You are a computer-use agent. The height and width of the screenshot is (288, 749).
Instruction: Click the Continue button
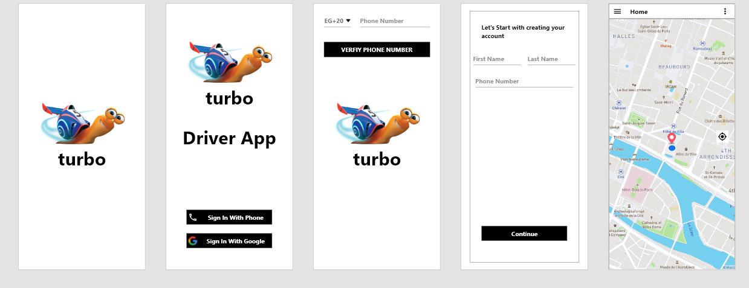click(x=524, y=234)
